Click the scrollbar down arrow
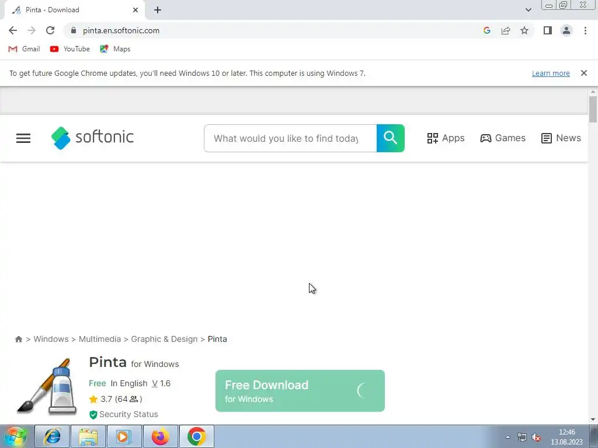Screen dimensions: 598x448 (593, 419)
